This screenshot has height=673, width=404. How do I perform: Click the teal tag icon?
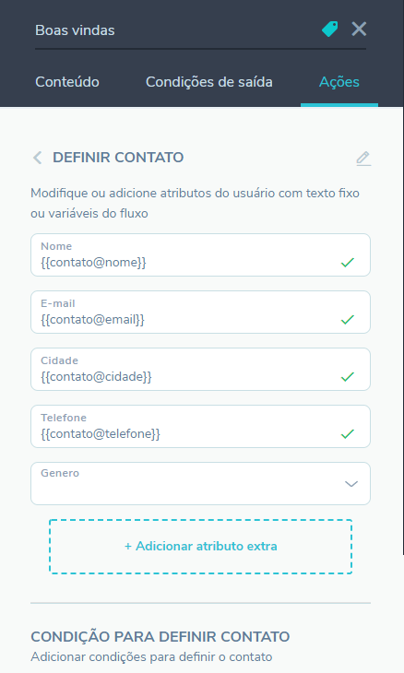[329, 30]
